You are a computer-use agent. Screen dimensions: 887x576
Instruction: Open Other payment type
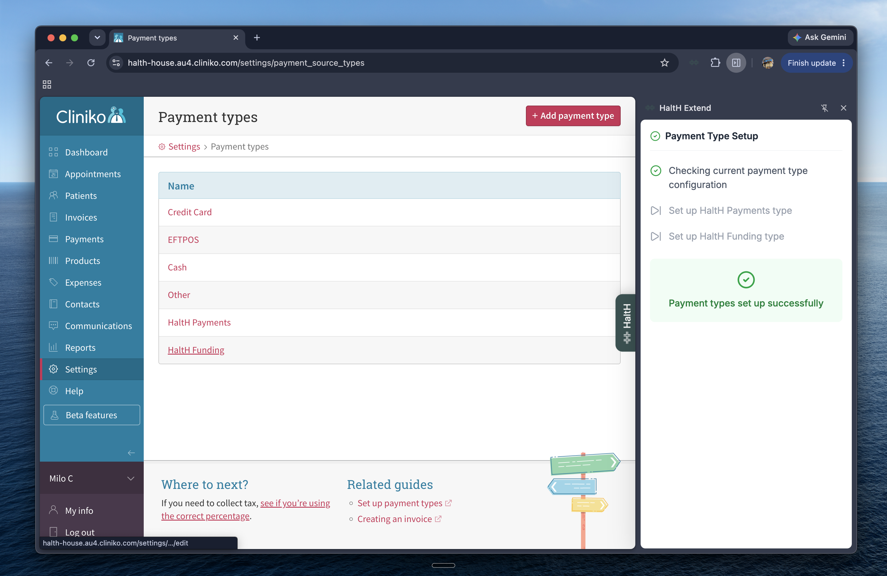point(179,295)
